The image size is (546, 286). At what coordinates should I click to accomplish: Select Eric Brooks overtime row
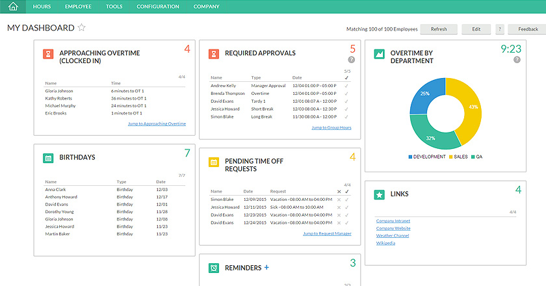(114, 113)
